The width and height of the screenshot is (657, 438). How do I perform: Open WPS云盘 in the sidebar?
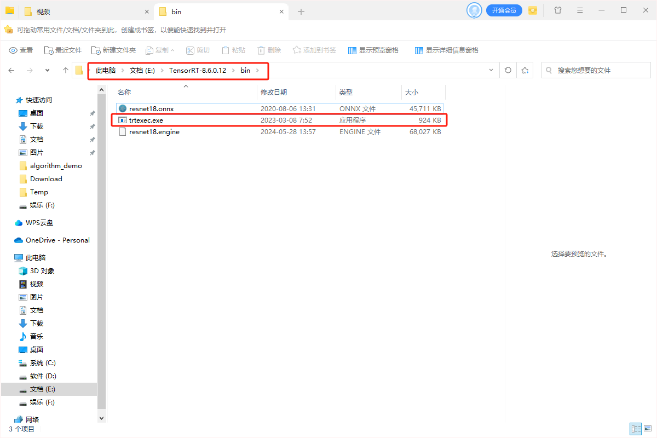pos(39,223)
